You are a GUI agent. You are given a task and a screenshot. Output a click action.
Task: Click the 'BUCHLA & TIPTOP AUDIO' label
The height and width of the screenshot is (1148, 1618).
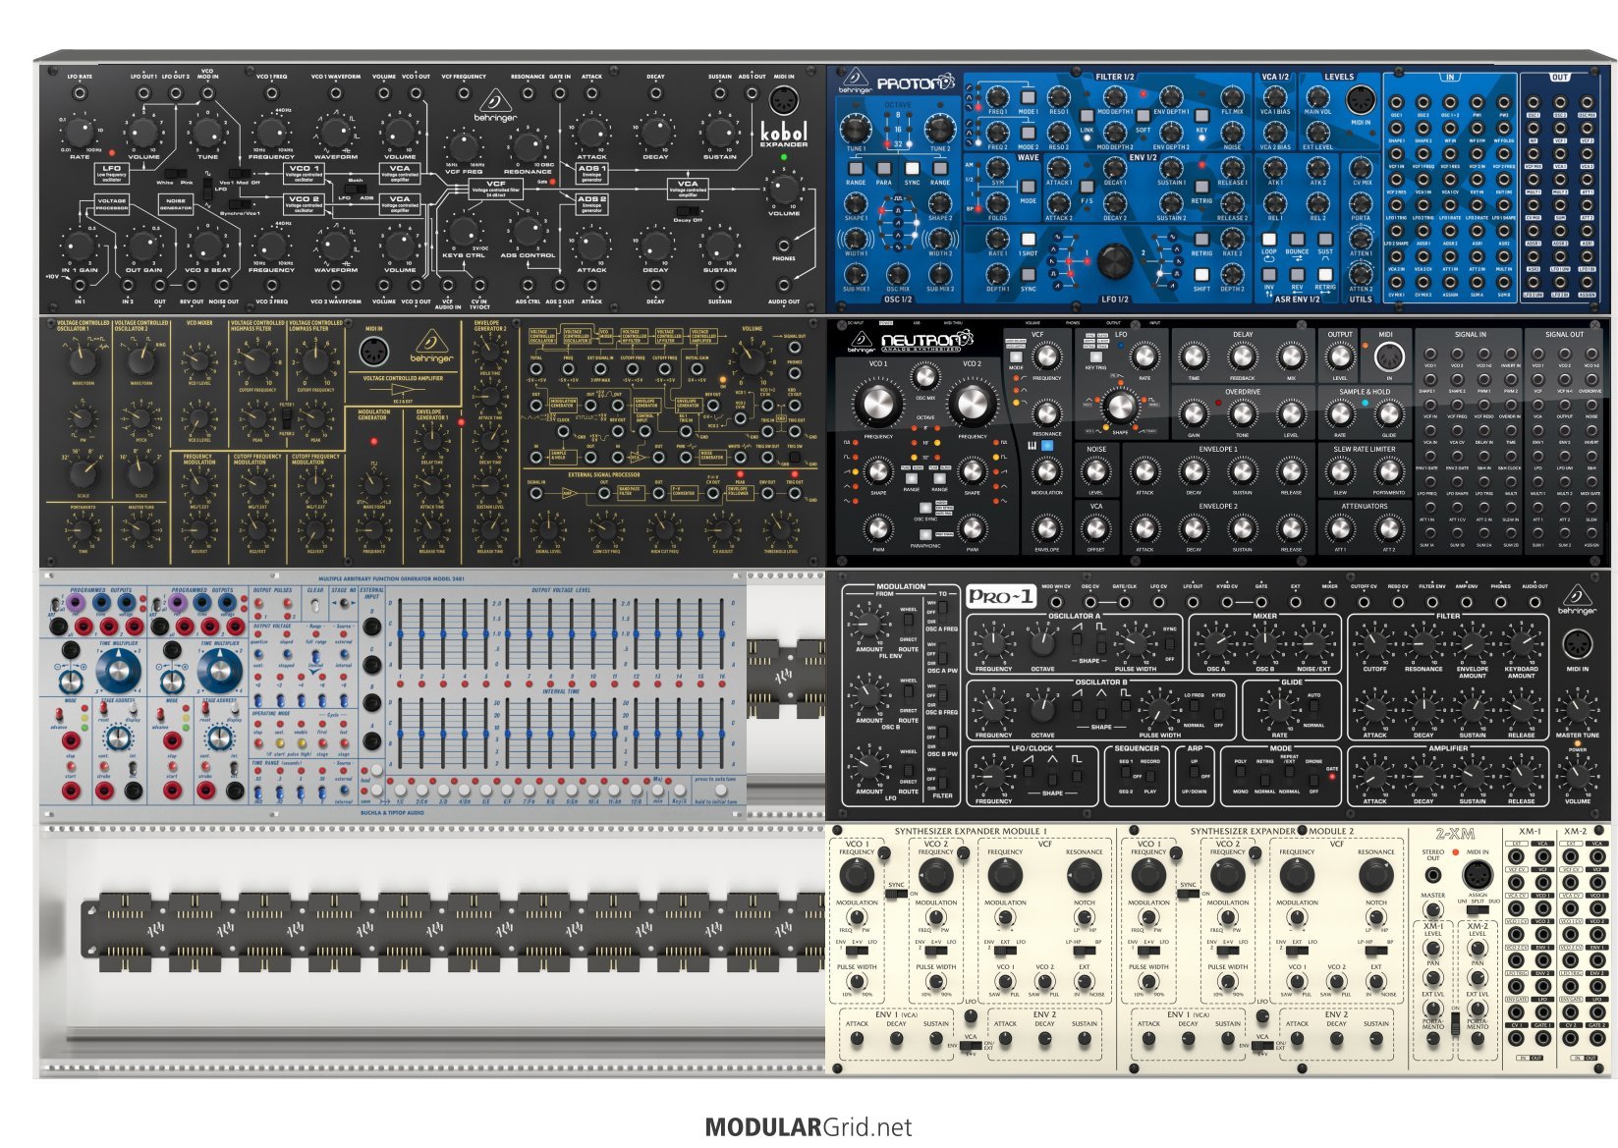392,812
